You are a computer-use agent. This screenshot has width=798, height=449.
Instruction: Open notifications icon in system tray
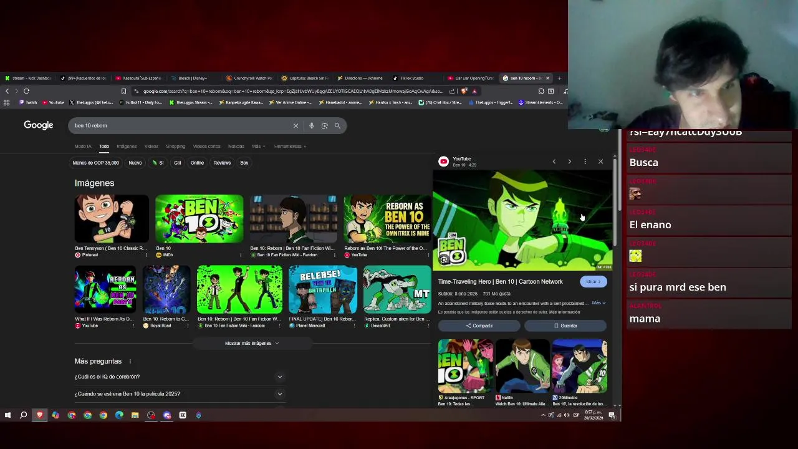pyautogui.click(x=612, y=415)
